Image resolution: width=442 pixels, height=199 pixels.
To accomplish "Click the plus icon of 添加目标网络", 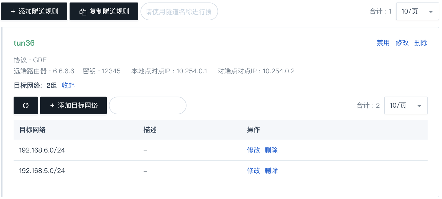I will pyautogui.click(x=52, y=105).
